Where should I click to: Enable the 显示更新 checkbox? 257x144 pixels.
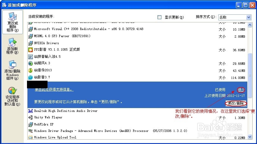(159, 17)
